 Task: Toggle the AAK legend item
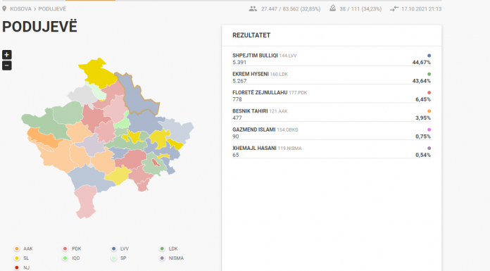[23, 248]
